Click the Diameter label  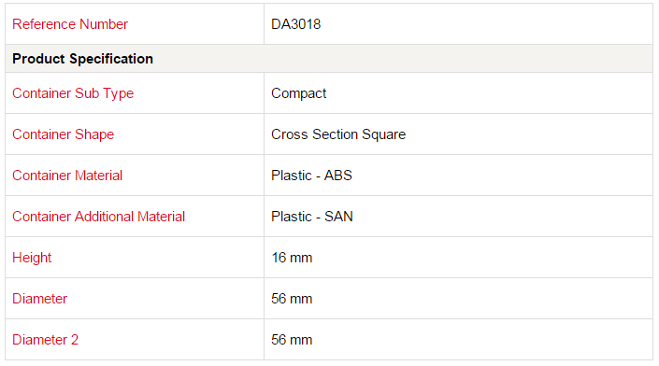(x=39, y=299)
